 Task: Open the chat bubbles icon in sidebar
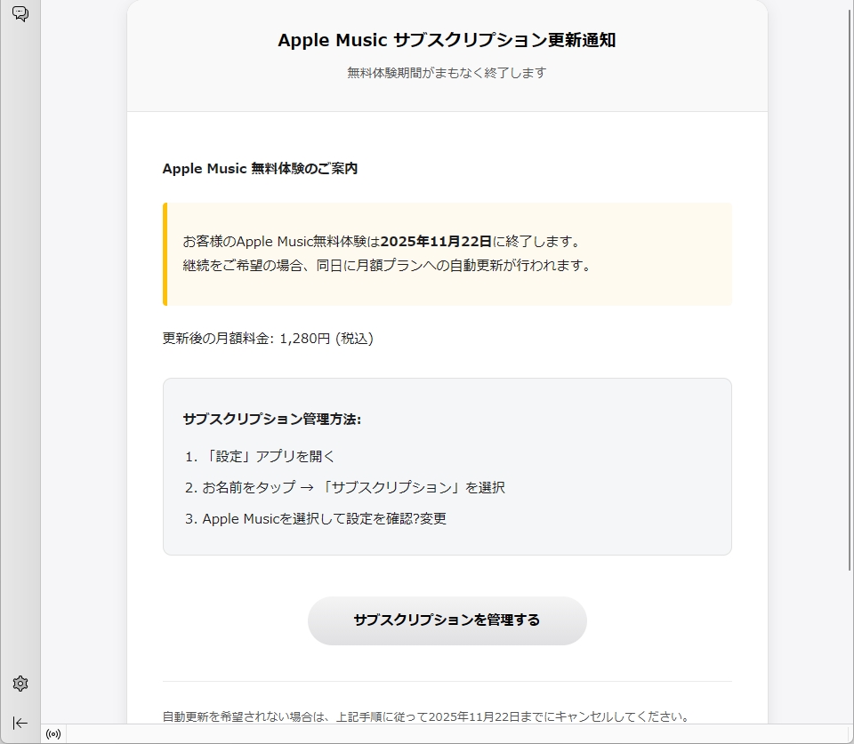(20, 14)
